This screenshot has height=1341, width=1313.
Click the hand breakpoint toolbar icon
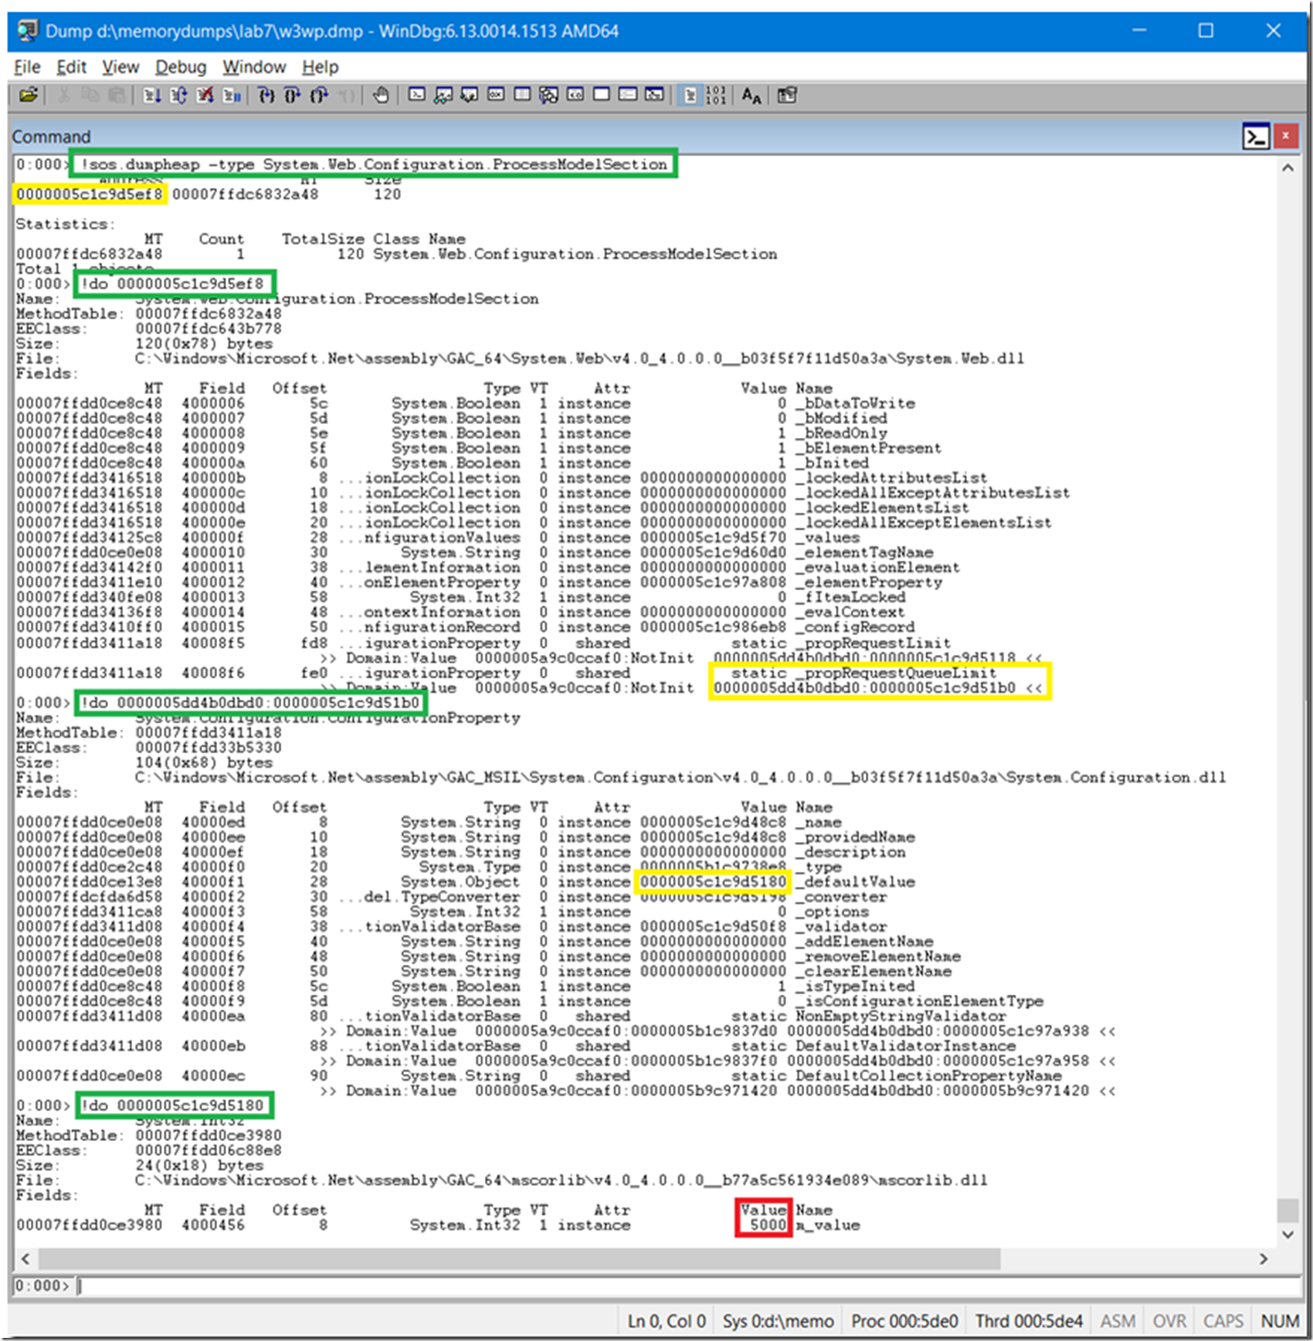pyautogui.click(x=381, y=95)
